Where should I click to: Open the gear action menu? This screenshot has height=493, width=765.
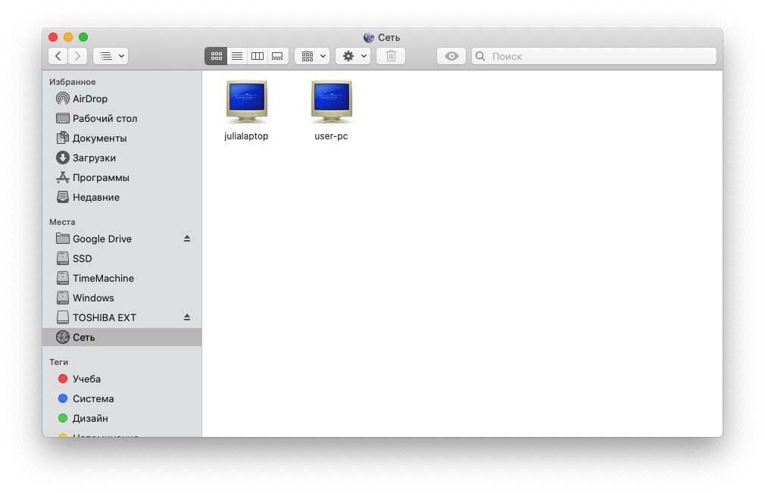tap(353, 56)
